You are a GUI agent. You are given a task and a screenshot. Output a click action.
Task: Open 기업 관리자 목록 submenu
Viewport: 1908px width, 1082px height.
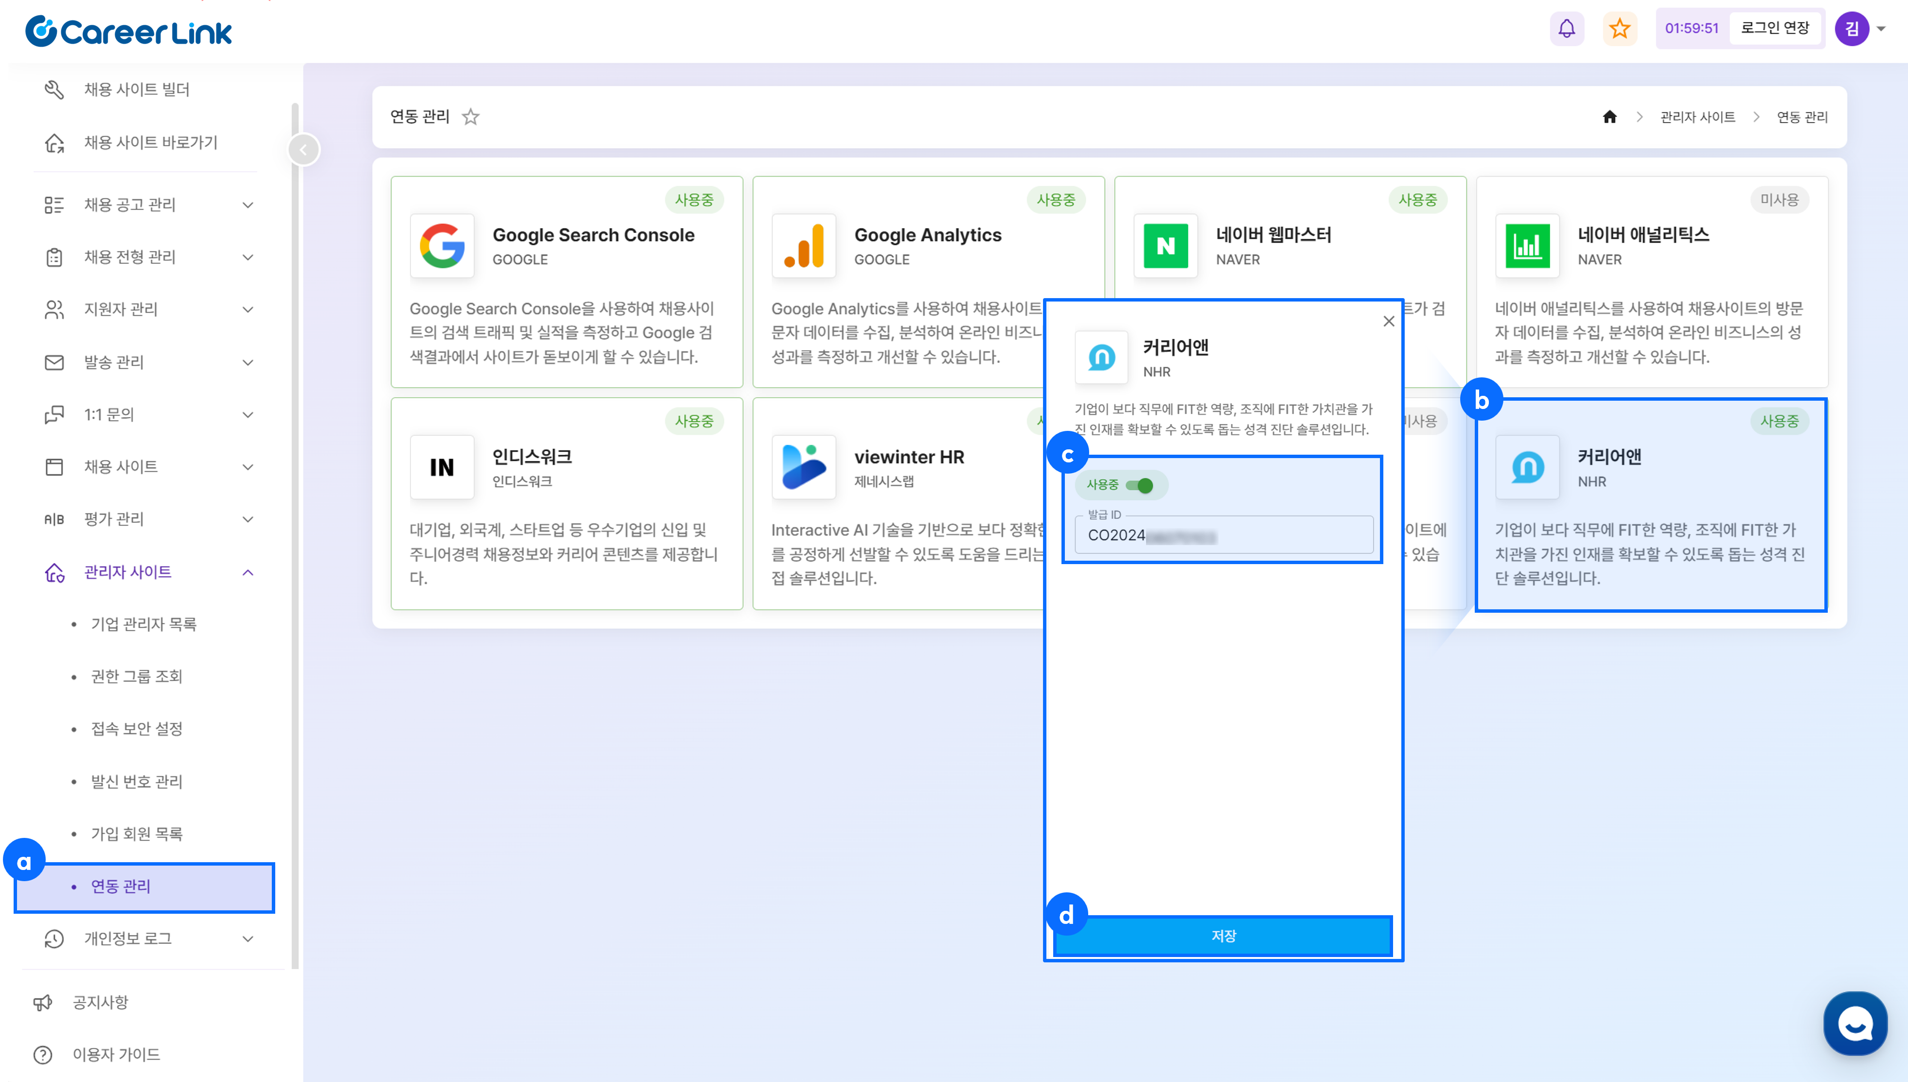(143, 624)
